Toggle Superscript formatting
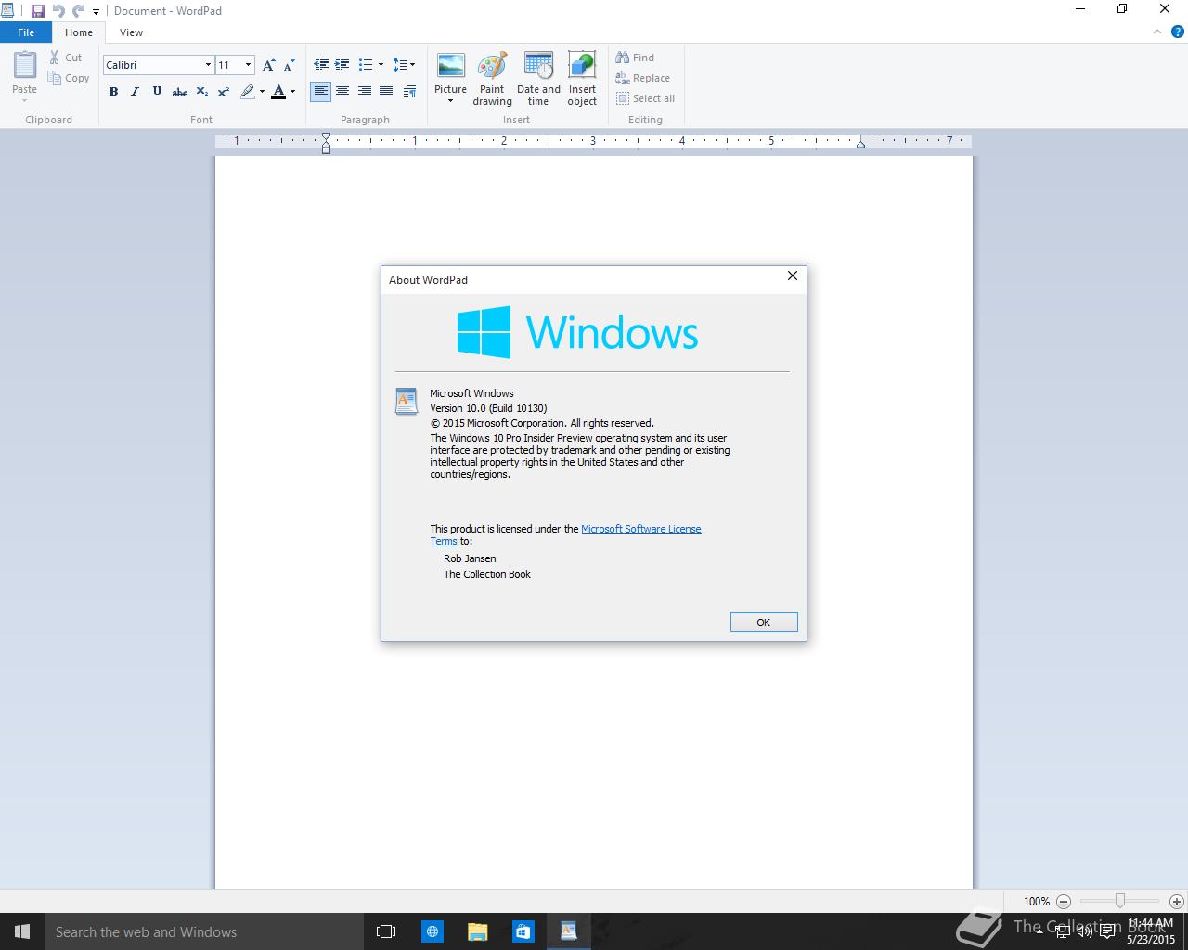The width and height of the screenshot is (1188, 950). coord(224,92)
